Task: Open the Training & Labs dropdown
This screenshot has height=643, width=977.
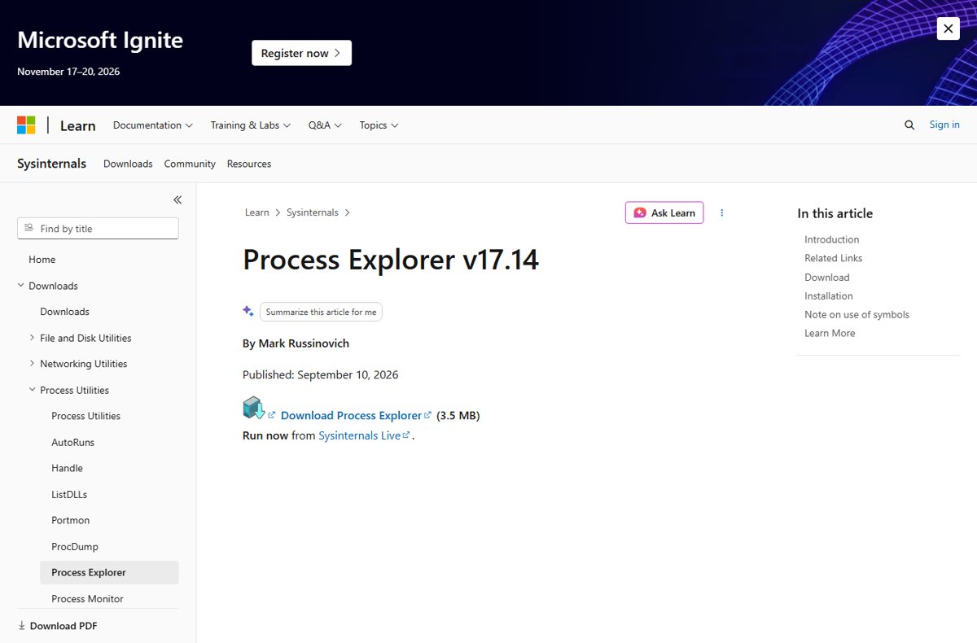Action: [x=251, y=125]
